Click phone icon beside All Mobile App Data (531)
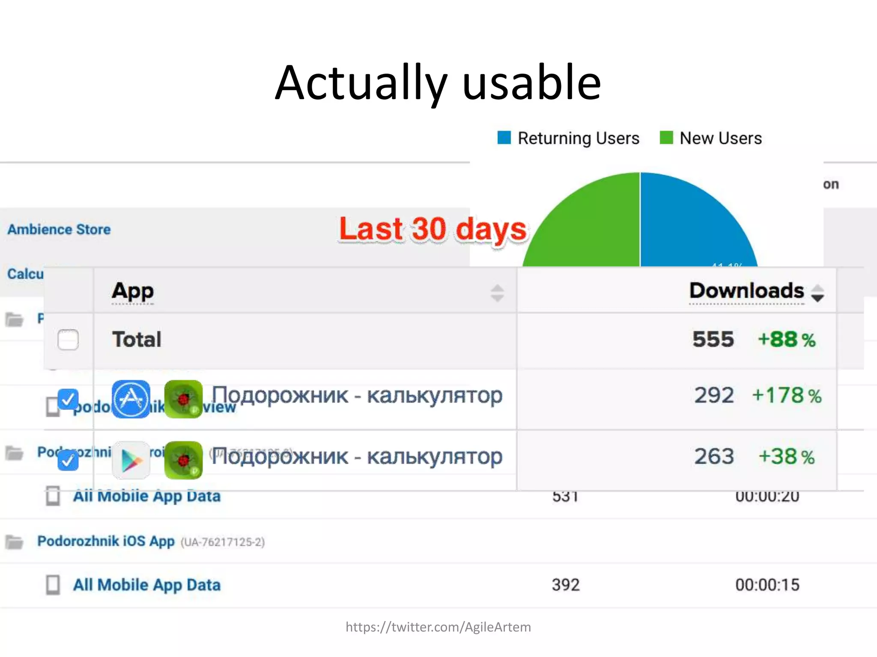 [53, 496]
